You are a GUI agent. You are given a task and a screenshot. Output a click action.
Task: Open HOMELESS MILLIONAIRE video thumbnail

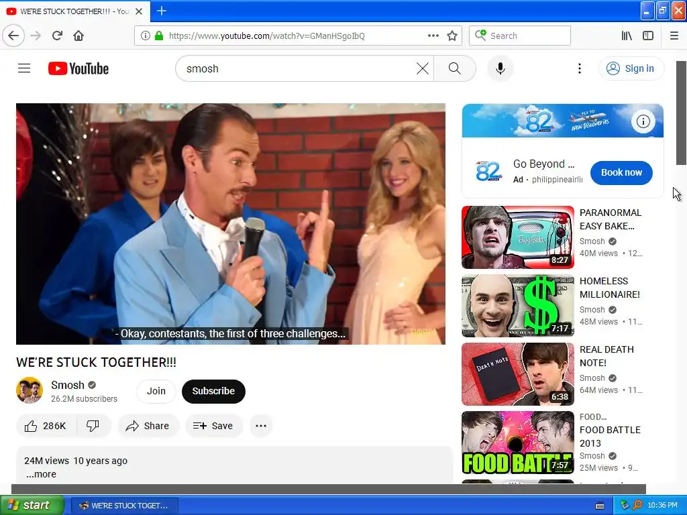click(518, 306)
